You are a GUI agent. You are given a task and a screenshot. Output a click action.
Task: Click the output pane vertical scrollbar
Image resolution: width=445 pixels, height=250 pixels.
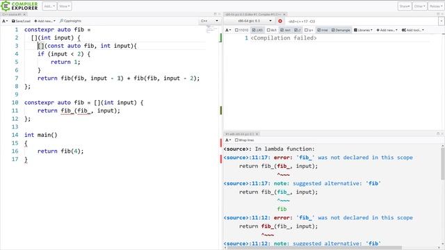coord(443,165)
